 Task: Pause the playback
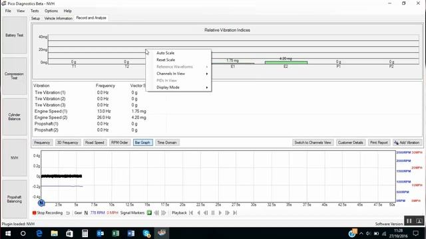click(x=213, y=212)
